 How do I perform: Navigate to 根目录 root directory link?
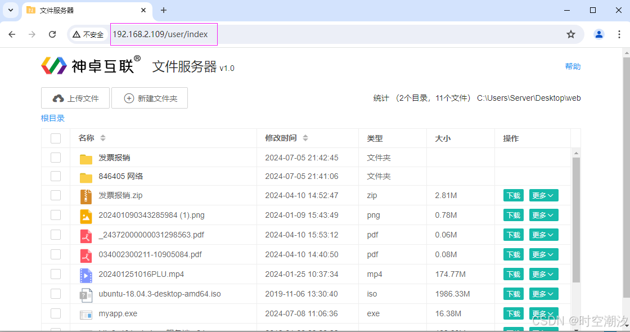click(x=53, y=118)
